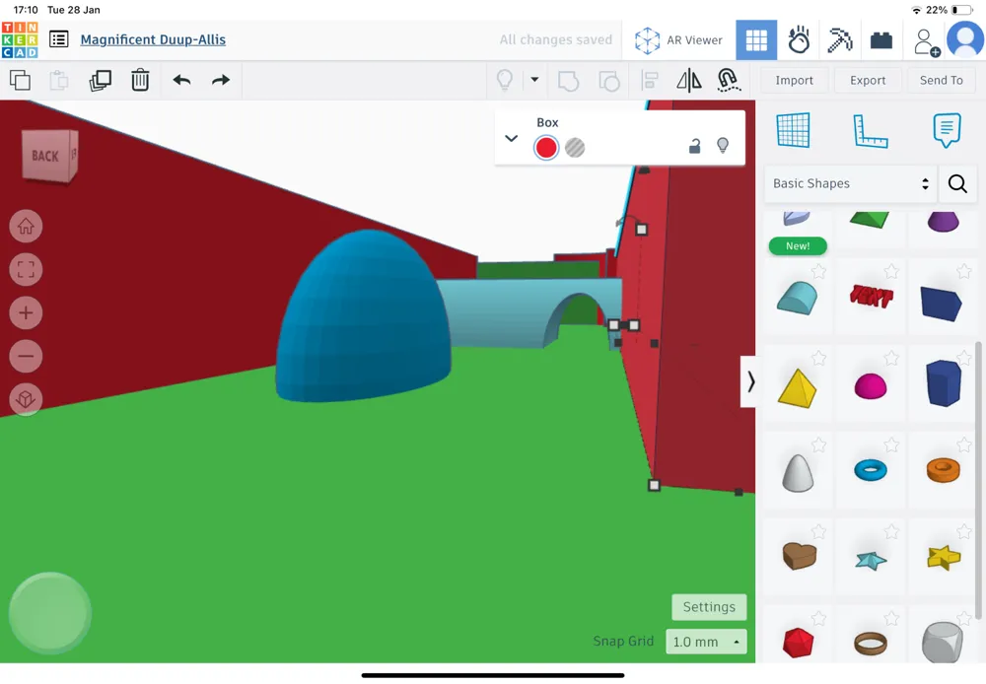The image size is (986, 684).
Task: Open the Settings button near Snap Grid
Action: [x=709, y=606]
